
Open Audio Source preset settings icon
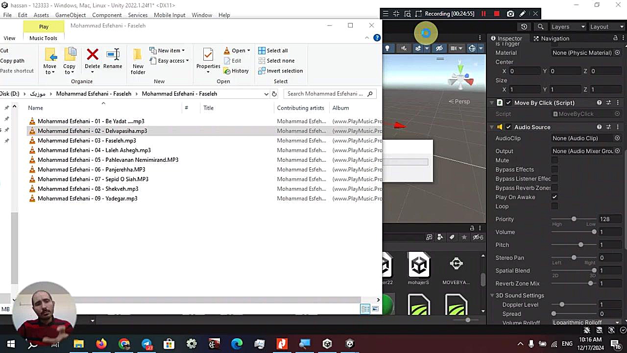coord(608,127)
